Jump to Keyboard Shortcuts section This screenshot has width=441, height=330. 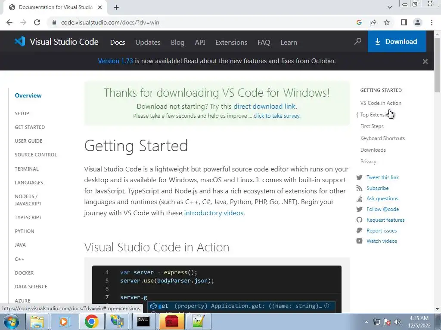[382, 138]
